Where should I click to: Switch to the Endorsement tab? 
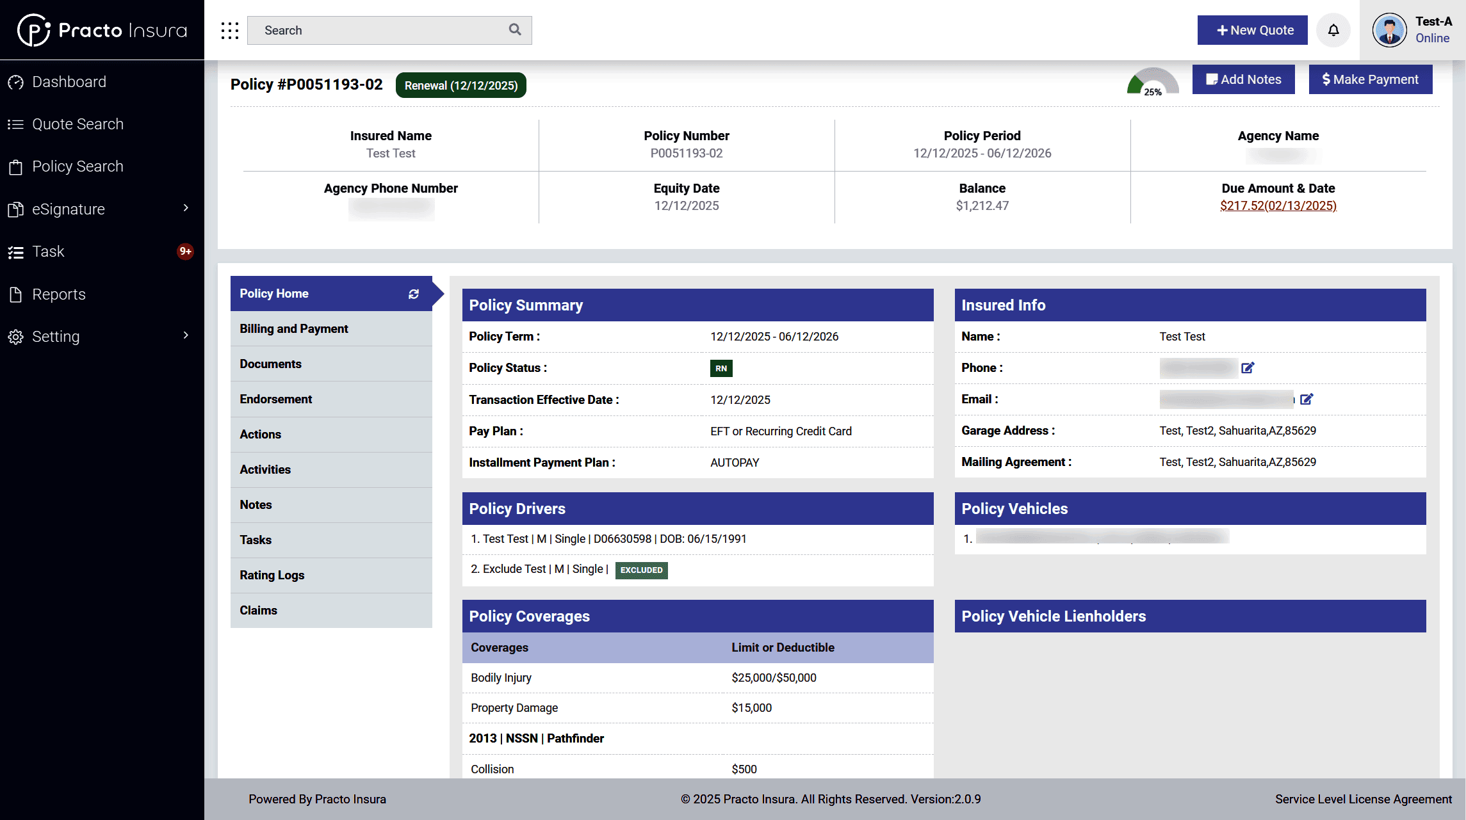click(276, 399)
